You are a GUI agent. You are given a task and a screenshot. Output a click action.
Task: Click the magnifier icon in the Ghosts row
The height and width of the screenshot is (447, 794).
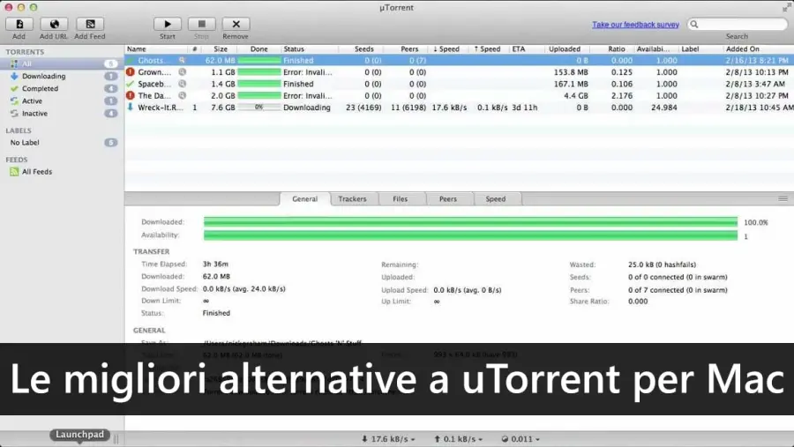(x=182, y=60)
